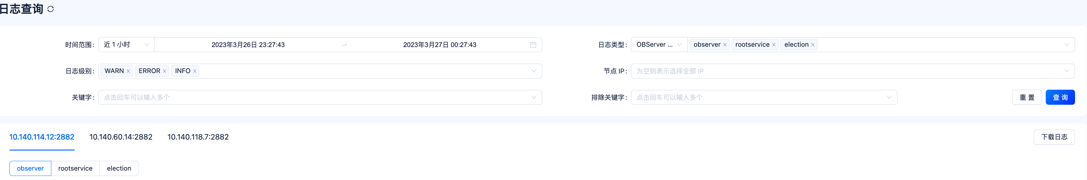1087x180 pixels.
Task: Remove the rootservice log type tag
Action: pos(773,45)
